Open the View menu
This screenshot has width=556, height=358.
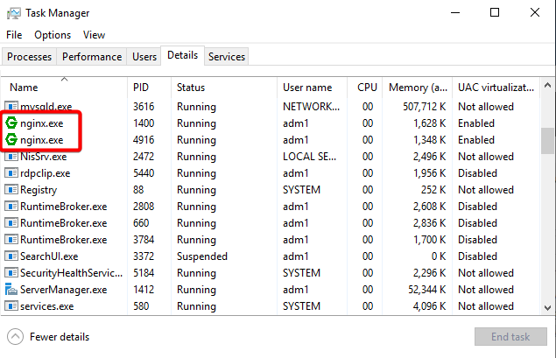click(94, 35)
